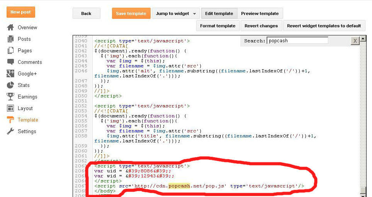Click the Template paint roller icon
Image resolution: width=372 pixels, height=197 pixels.
click(10, 120)
